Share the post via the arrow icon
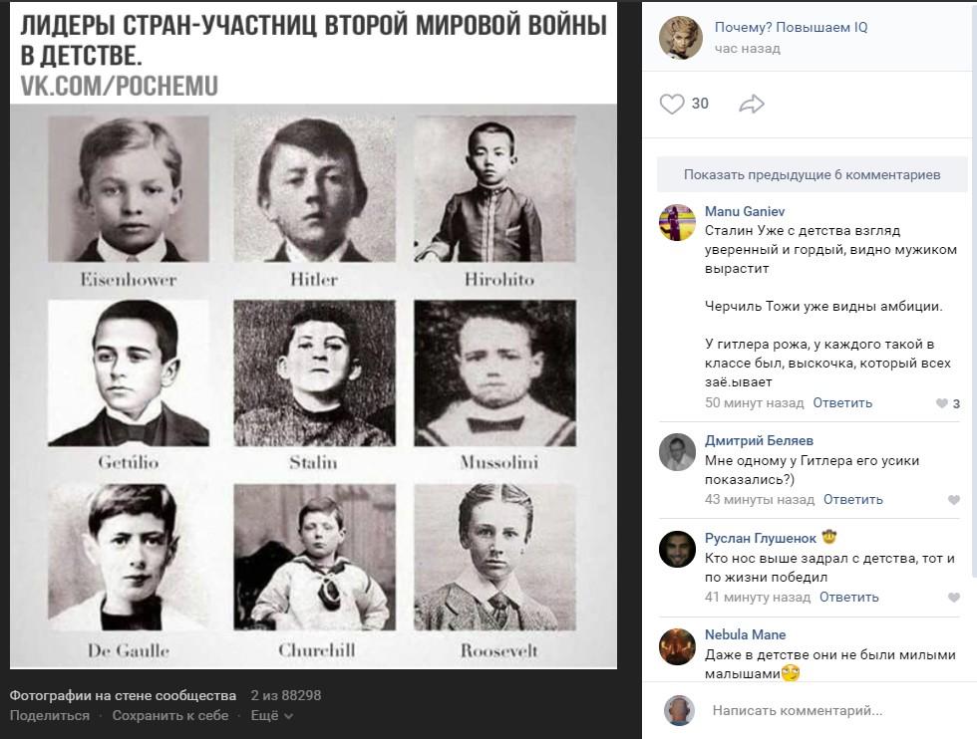977x739 pixels. coord(752,104)
